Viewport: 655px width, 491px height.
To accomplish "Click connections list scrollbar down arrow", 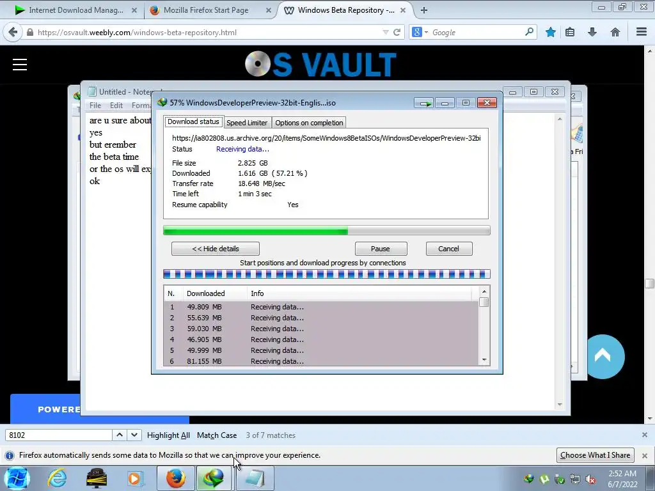I will pos(484,360).
